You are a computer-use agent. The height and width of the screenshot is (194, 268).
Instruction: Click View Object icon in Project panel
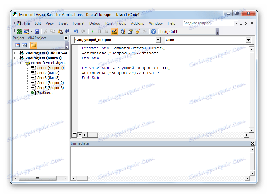[24, 45]
